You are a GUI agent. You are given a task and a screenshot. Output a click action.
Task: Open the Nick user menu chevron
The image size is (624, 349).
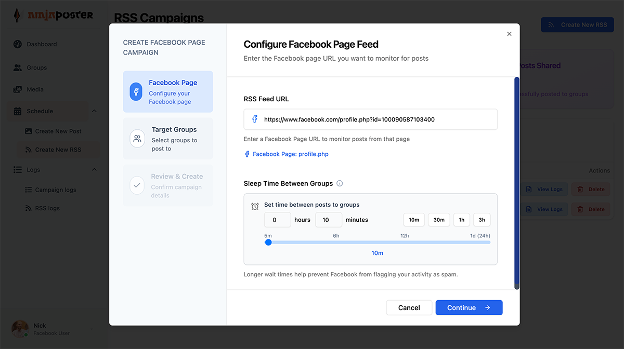(x=92, y=329)
